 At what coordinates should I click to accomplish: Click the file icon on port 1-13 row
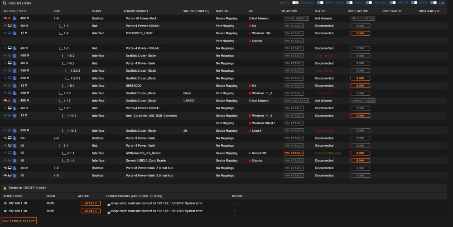tap(15, 108)
